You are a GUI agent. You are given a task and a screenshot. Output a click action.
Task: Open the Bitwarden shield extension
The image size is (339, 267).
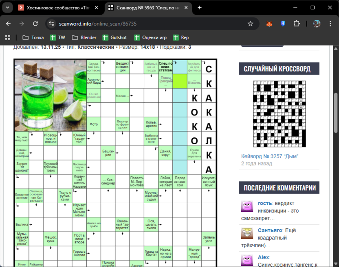(283, 24)
